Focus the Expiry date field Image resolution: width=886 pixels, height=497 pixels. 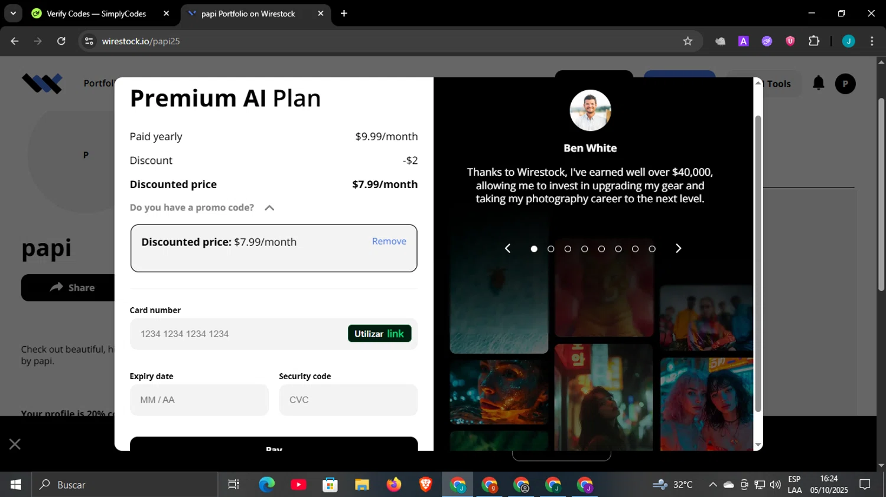tap(199, 400)
